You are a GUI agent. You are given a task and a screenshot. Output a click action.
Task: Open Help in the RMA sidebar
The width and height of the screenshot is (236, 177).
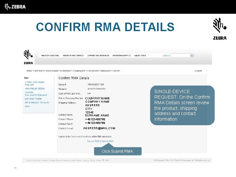pyautogui.click(x=27, y=106)
